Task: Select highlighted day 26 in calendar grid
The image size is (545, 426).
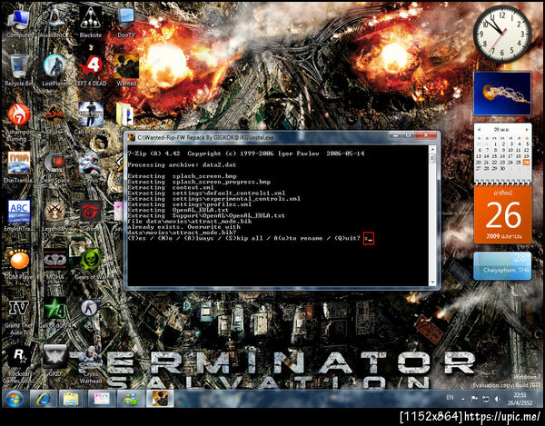Action: (x=526, y=163)
